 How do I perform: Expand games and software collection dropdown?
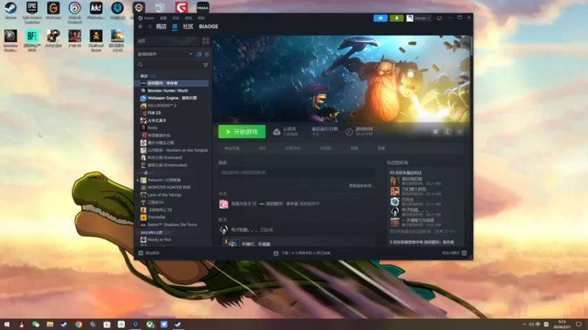coord(190,54)
